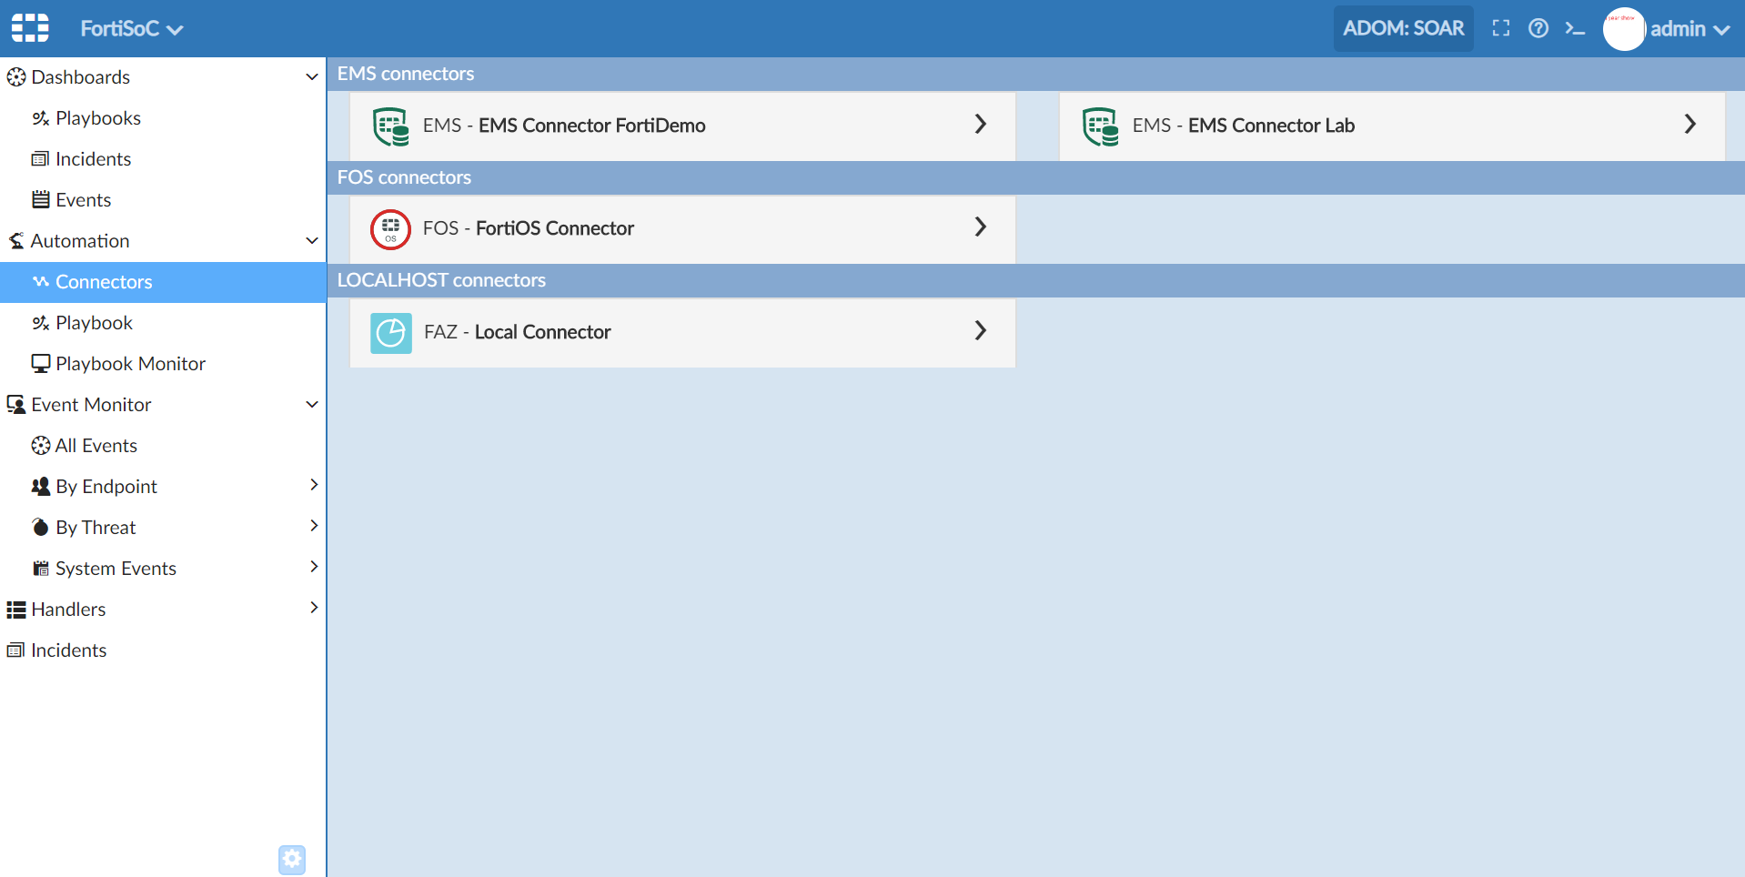
Task: Open FAZ Local Connector card
Action: 682,333
